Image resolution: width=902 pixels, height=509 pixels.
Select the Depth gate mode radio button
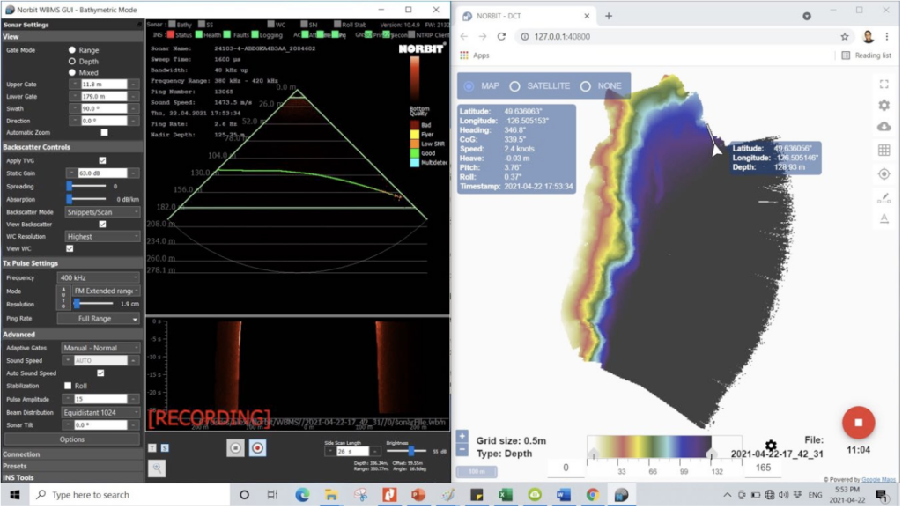pos(72,61)
